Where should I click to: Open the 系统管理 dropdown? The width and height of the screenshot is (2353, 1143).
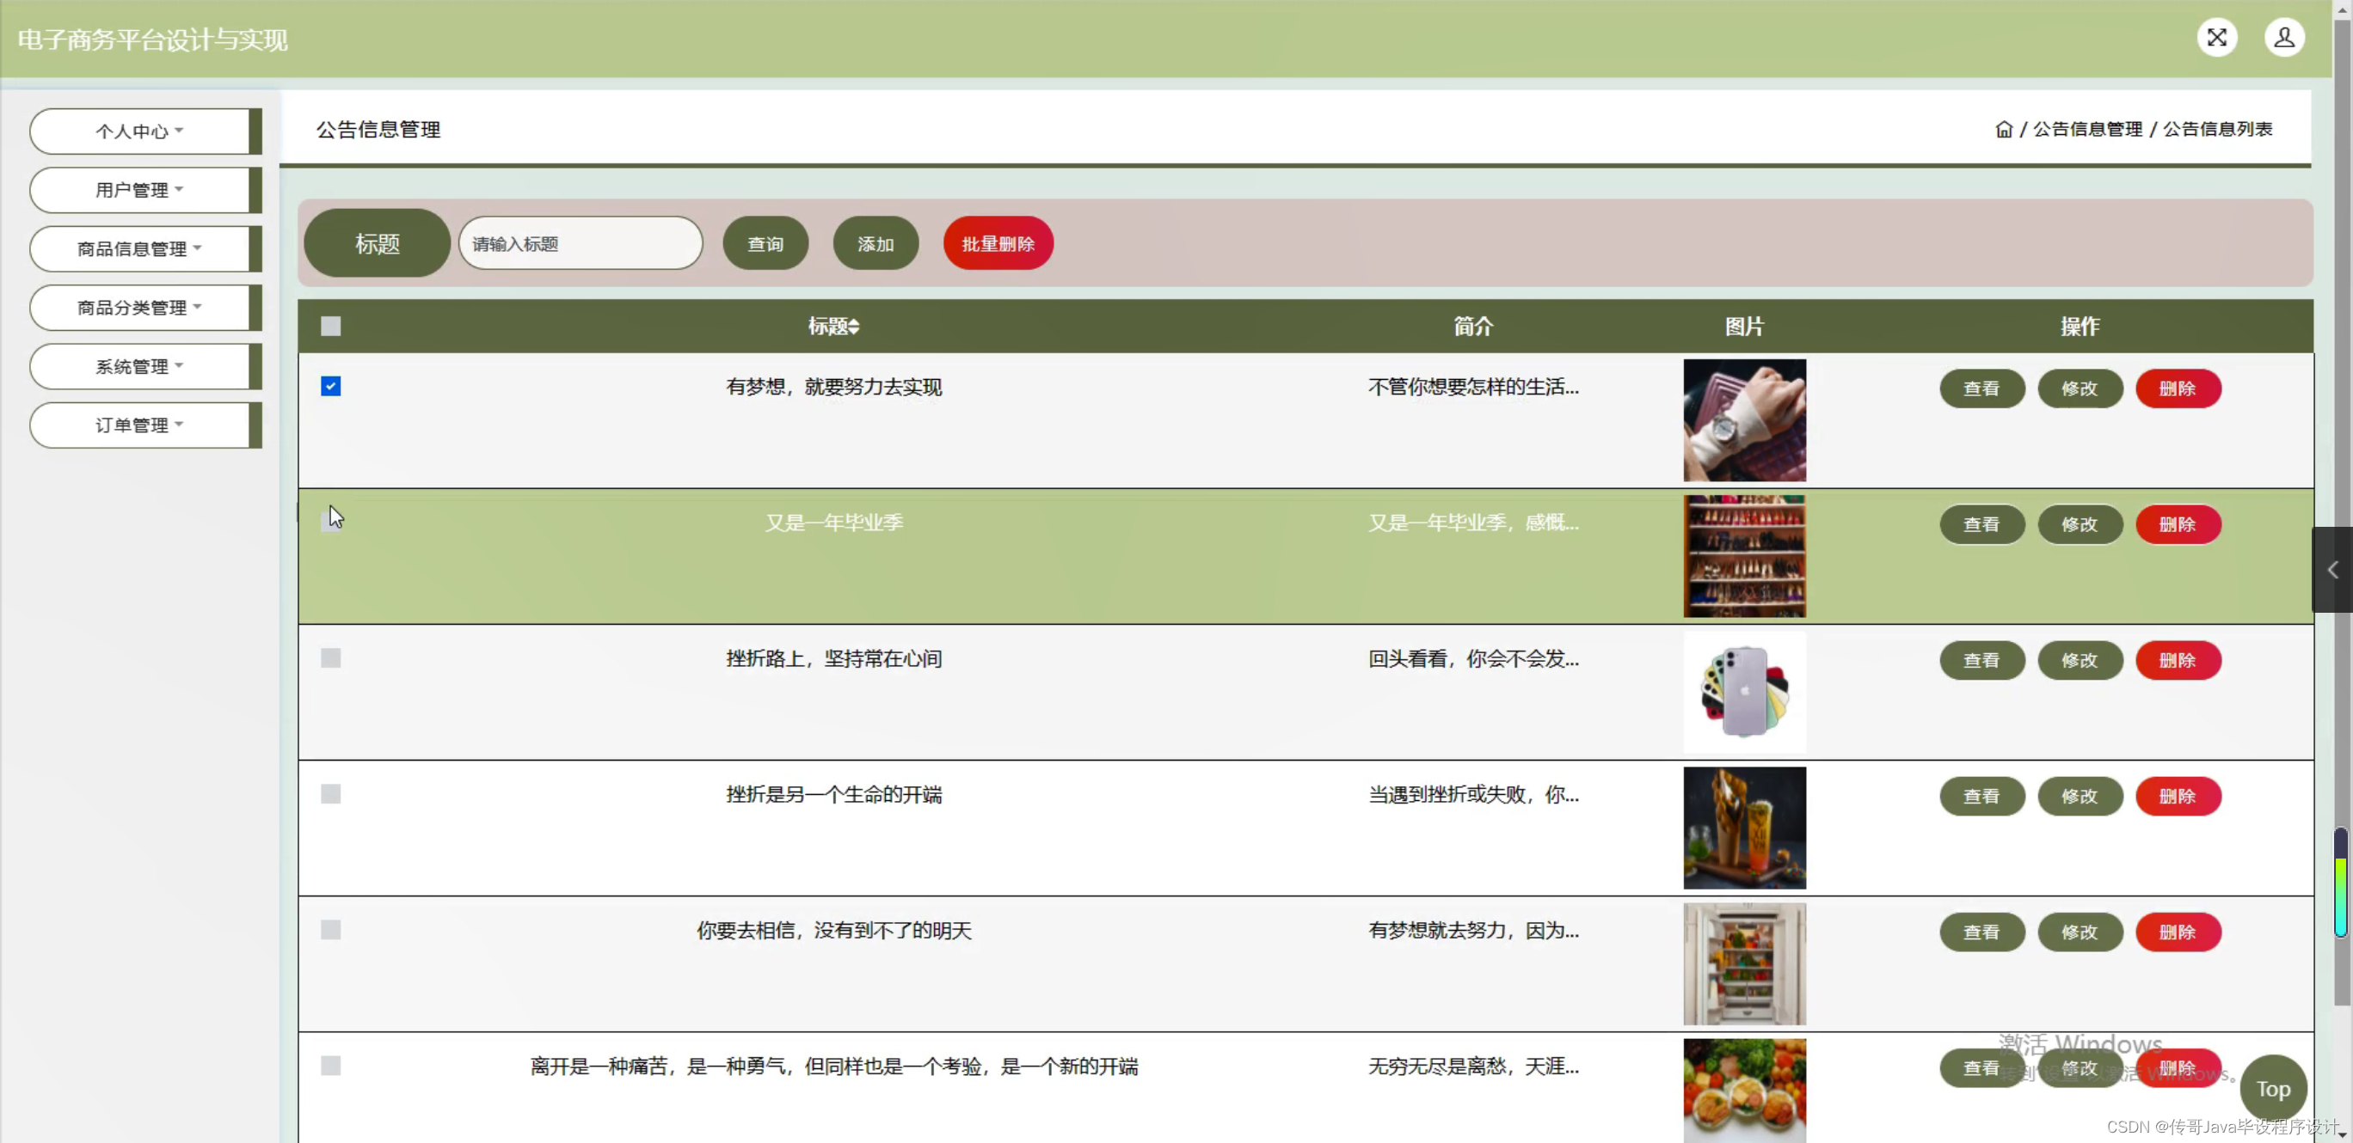138,366
